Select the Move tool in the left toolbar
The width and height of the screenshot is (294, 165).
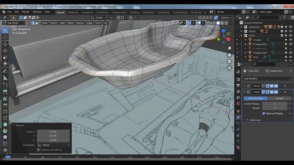5,44
